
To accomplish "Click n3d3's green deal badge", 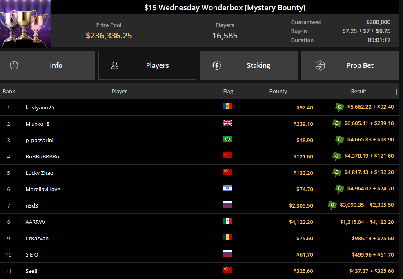I will 332,205.
